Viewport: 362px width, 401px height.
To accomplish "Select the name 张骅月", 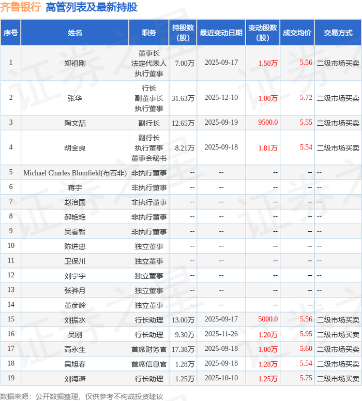I will 74,290.
